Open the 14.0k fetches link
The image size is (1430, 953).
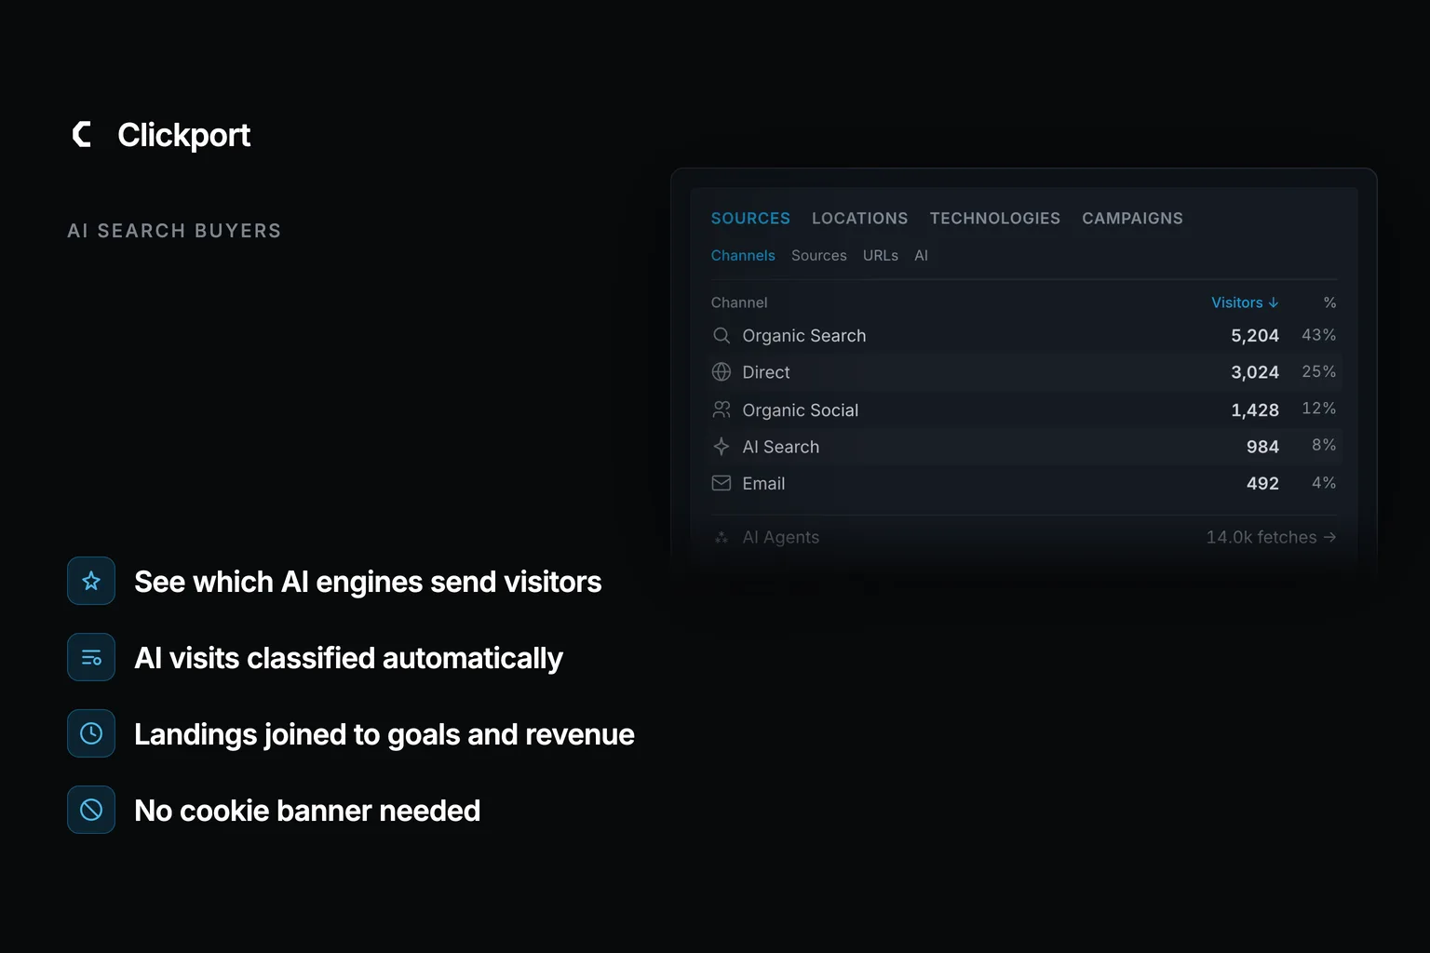coord(1271,537)
